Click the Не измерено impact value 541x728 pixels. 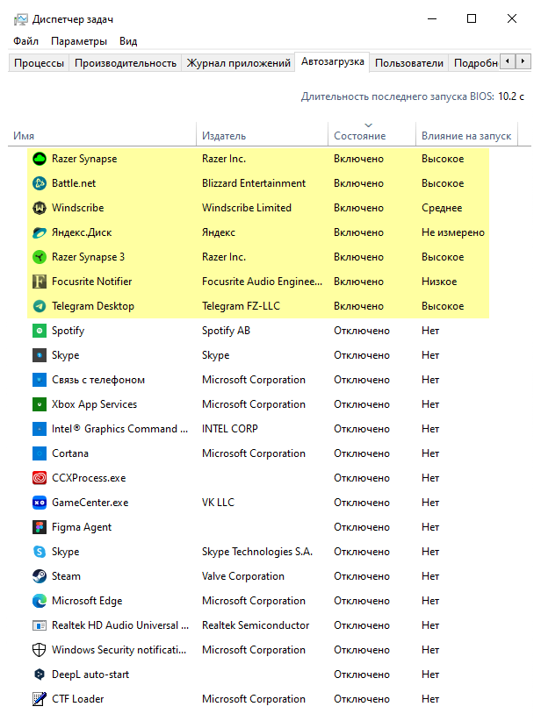click(453, 232)
